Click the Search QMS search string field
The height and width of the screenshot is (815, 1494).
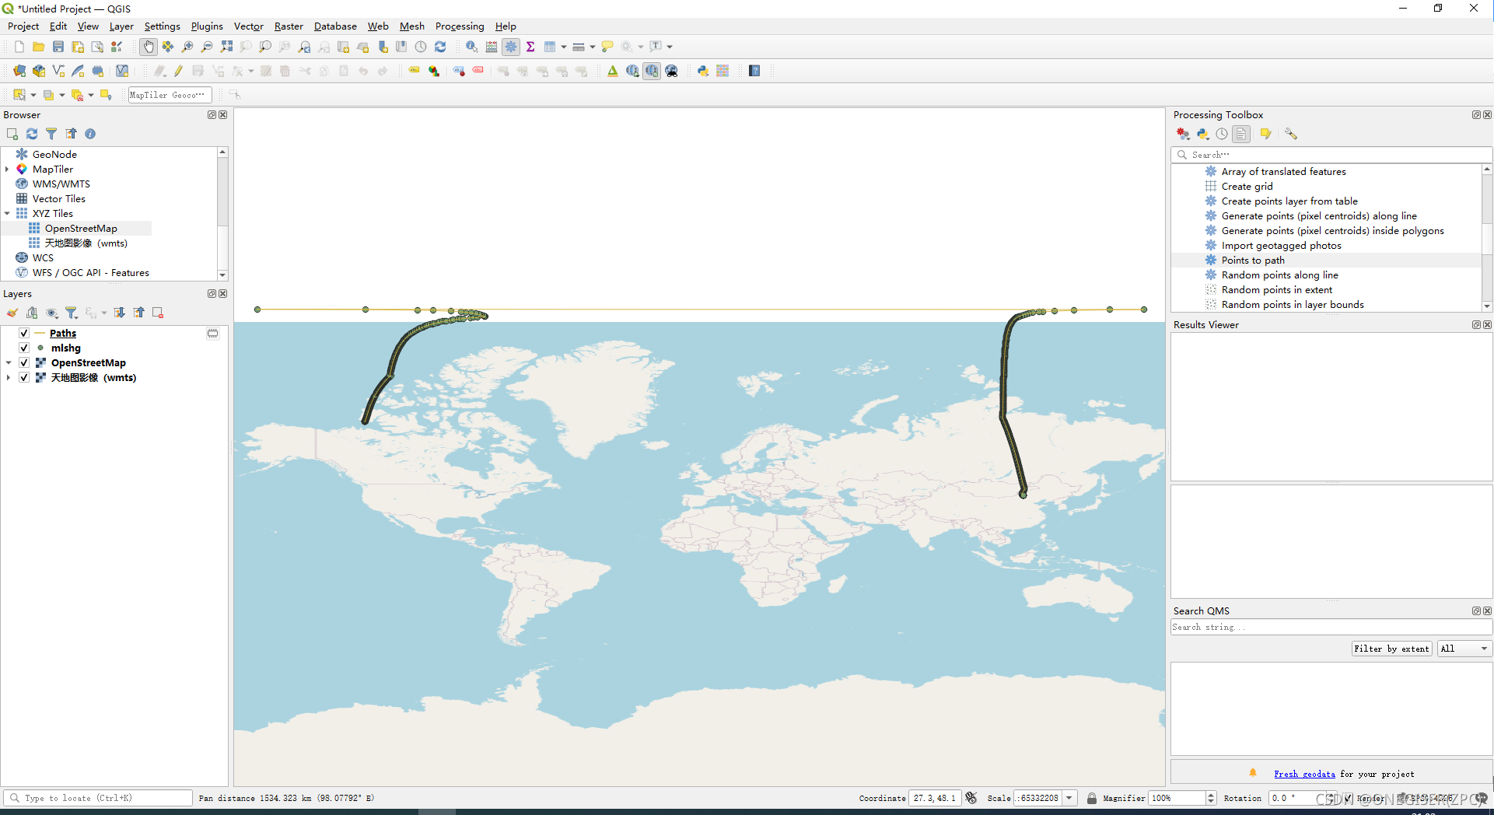1331,627
